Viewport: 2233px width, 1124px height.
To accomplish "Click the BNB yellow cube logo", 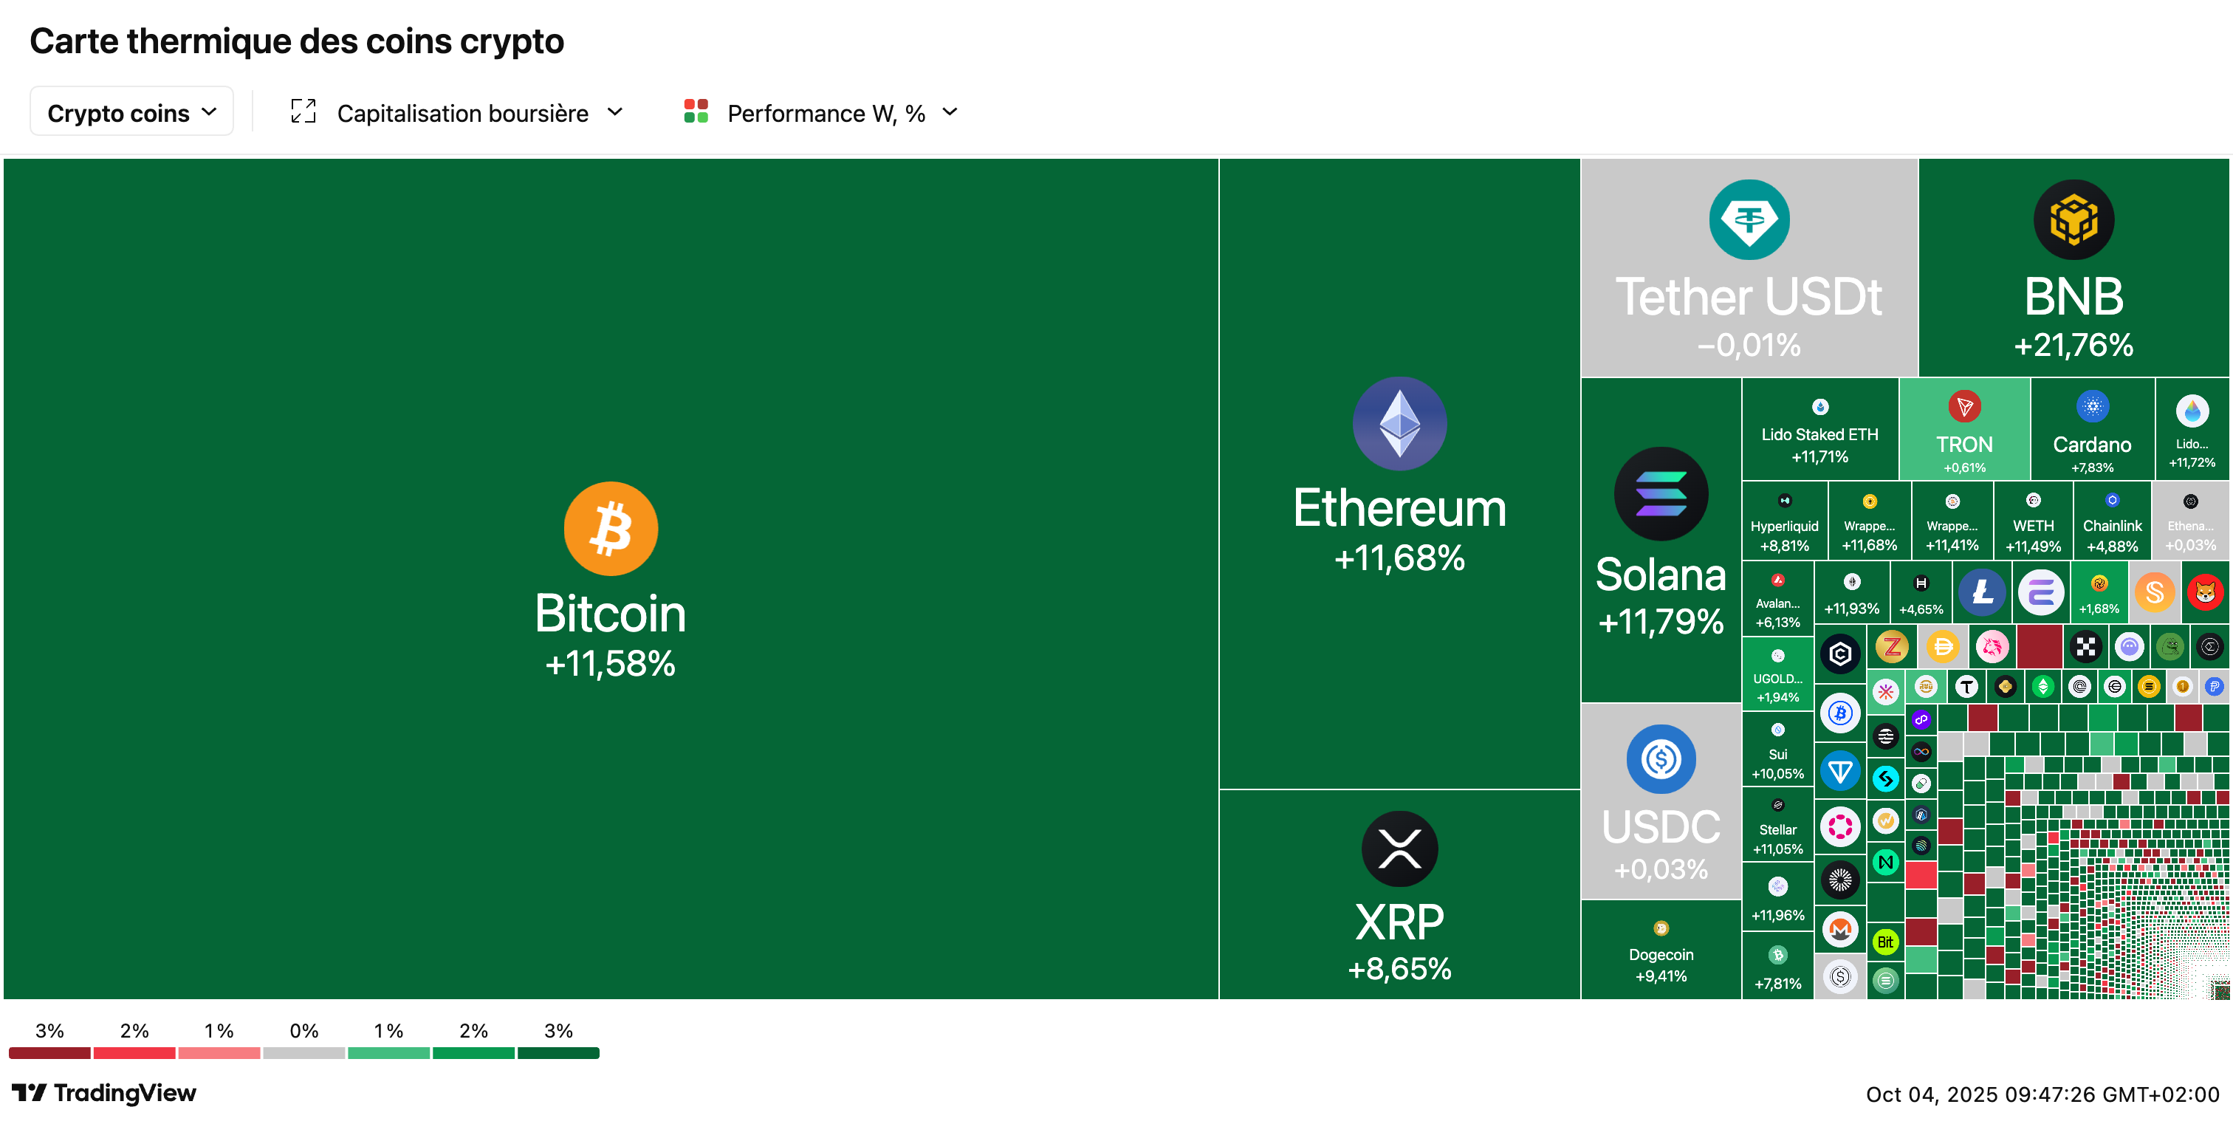I will point(2073,219).
